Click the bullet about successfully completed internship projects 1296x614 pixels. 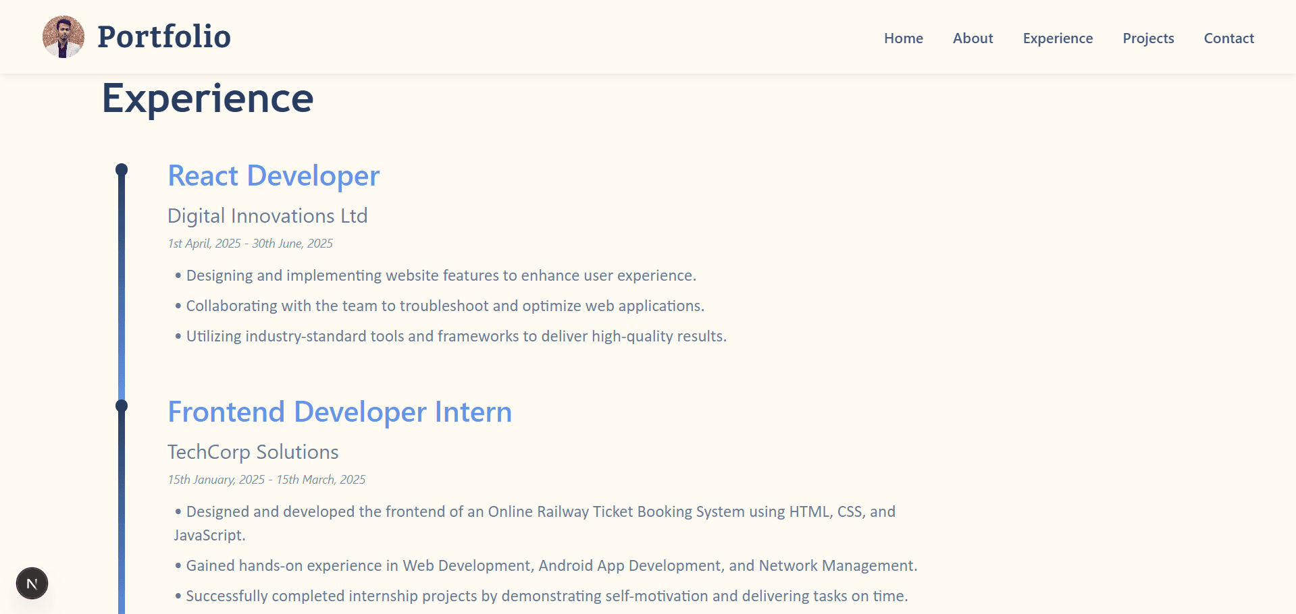pyautogui.click(x=541, y=596)
